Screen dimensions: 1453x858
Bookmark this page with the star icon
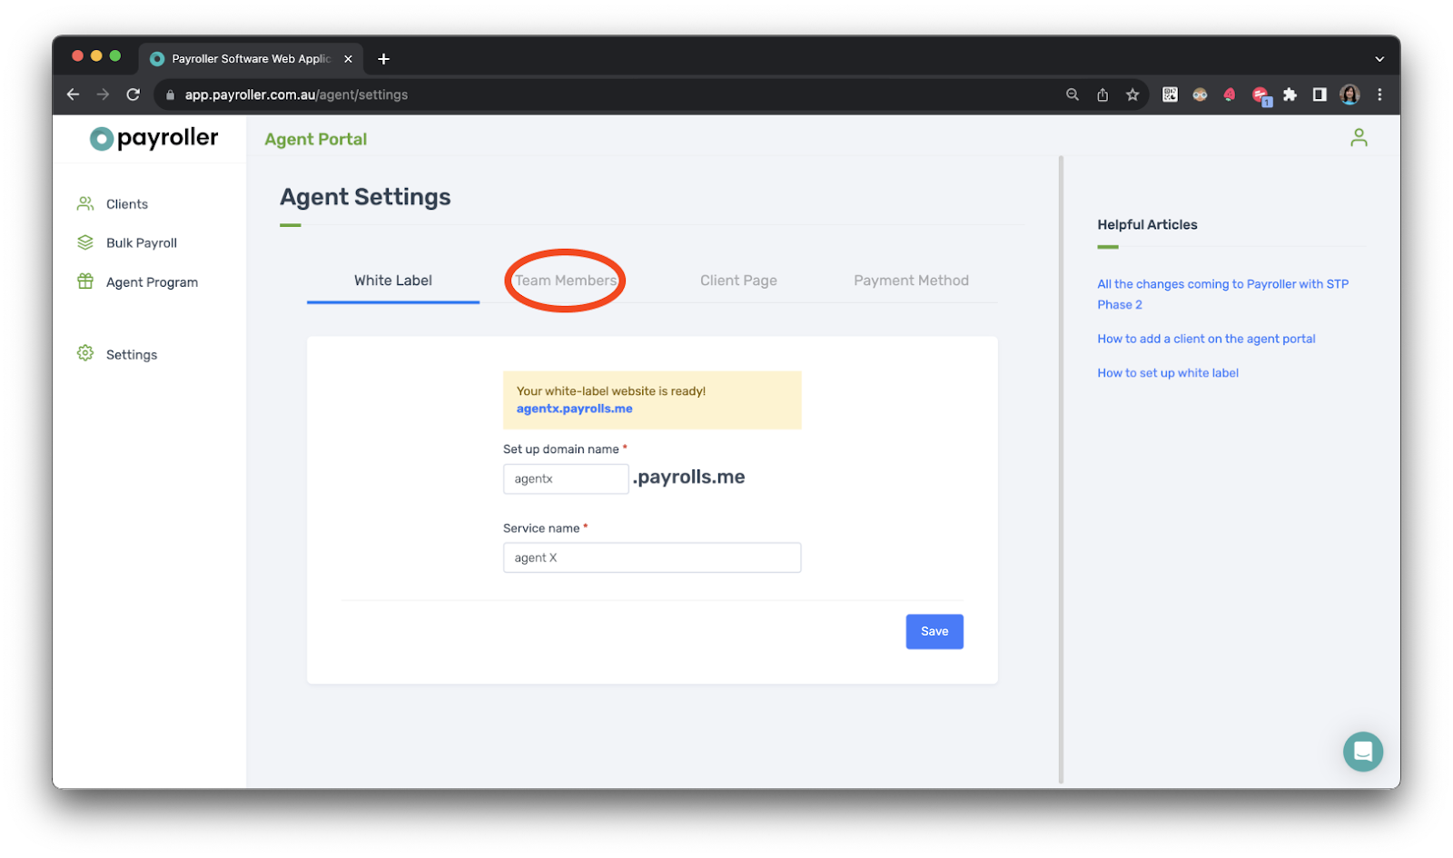point(1132,94)
